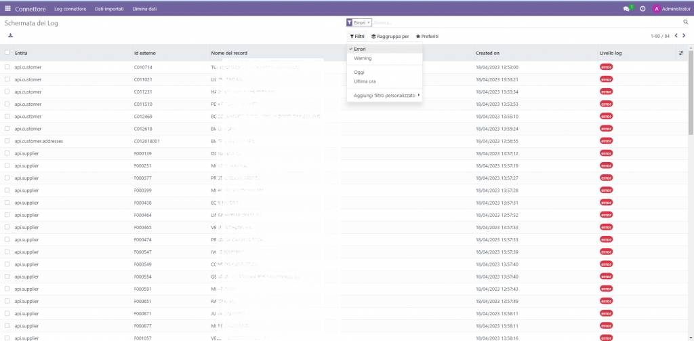Open the Preferiti dropdown
The height and width of the screenshot is (341, 694).
click(427, 36)
